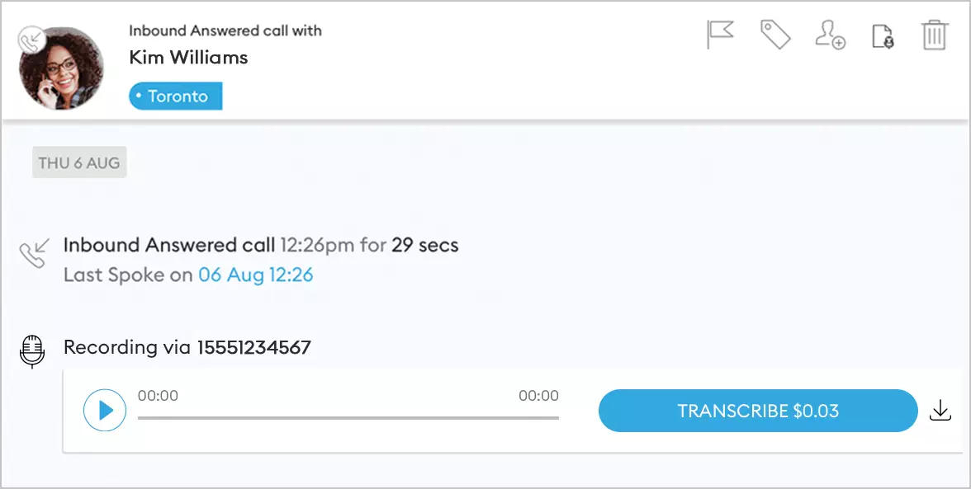Viewport: 971px width, 489px height.
Task: Click the add contact person icon
Action: [829, 35]
